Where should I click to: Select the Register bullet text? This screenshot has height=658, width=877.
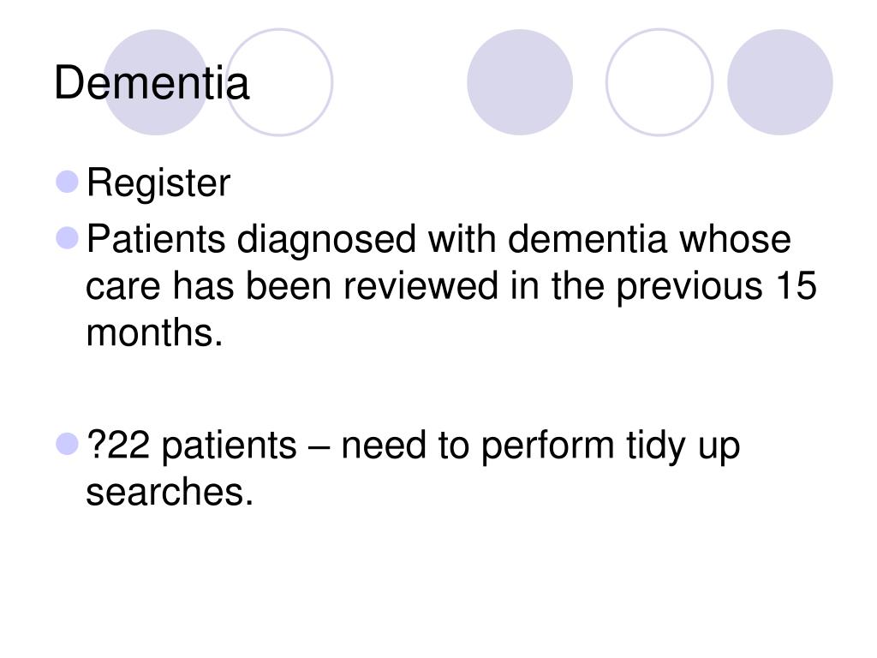(158, 183)
